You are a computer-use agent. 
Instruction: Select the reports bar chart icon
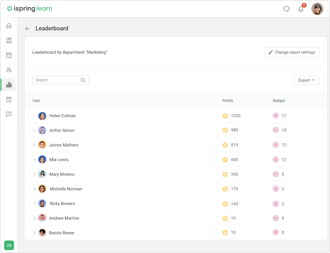point(9,84)
